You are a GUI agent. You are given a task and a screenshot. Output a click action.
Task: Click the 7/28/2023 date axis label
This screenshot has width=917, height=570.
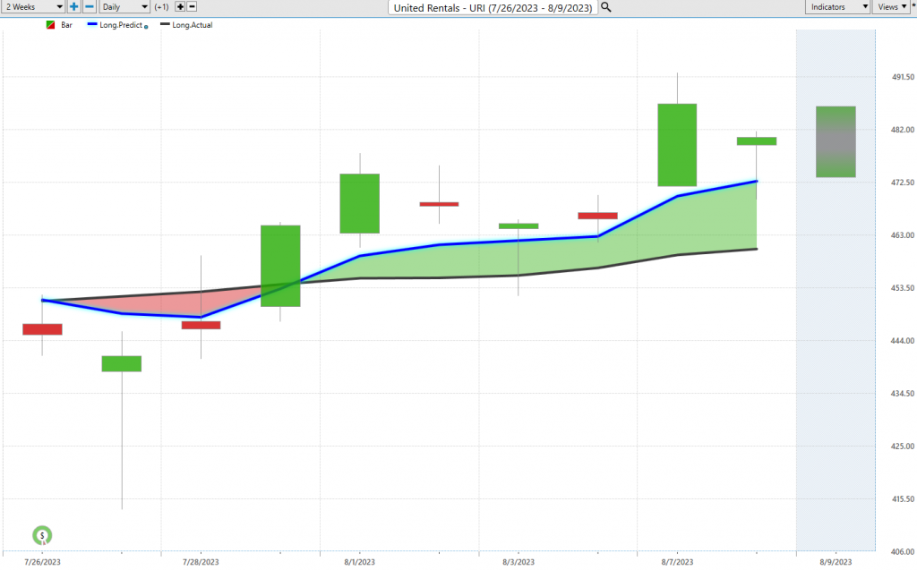(x=201, y=562)
